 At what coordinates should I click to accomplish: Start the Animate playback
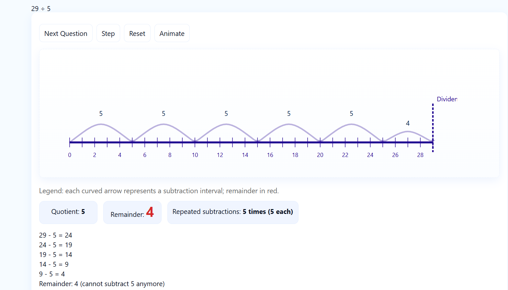(172, 33)
